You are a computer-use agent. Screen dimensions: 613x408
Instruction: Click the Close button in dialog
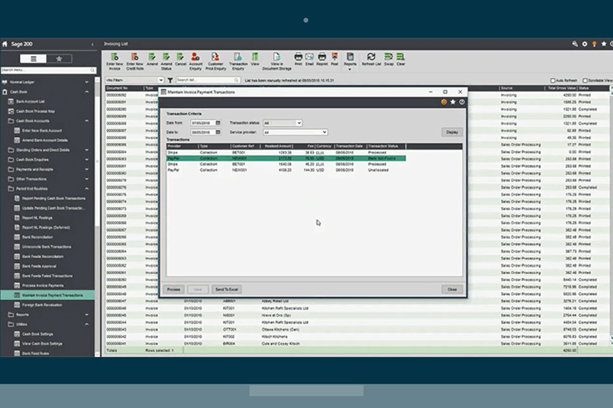[x=452, y=290]
